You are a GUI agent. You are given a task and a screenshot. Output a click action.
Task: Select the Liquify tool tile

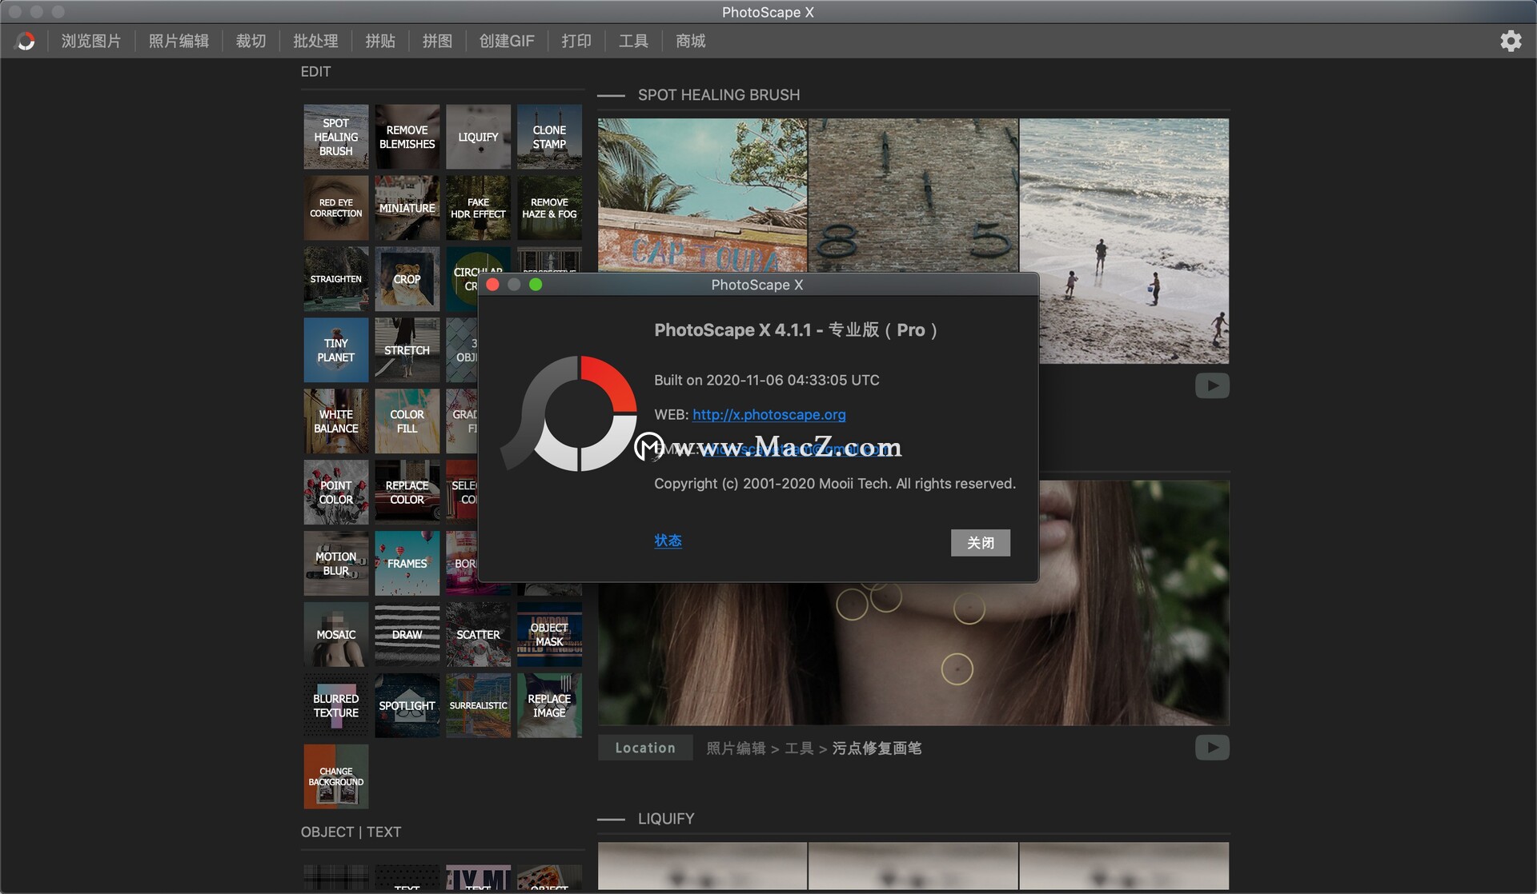(478, 137)
